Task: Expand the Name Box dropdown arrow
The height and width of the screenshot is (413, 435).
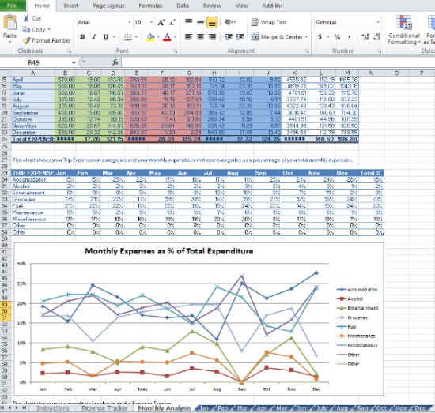Action: (74, 62)
